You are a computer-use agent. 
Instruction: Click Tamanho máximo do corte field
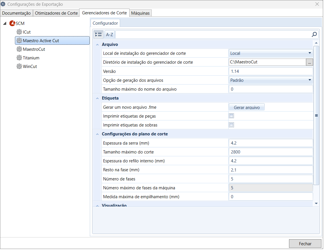(x=271, y=152)
